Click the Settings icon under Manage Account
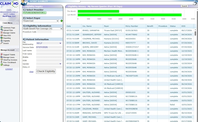198x122 pixels. [x=1, y=65]
